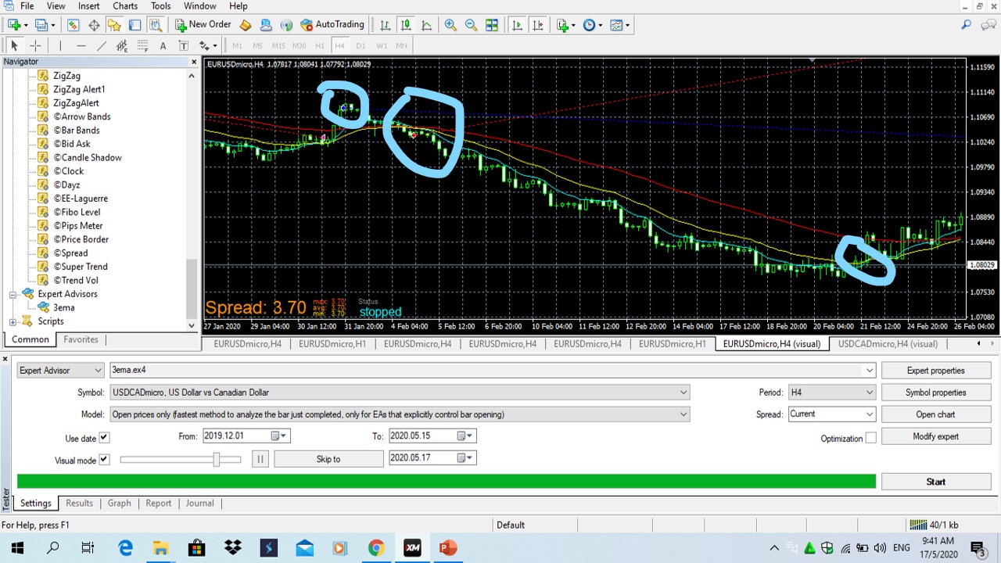Open the search magnifier in top-right
Image resolution: width=1001 pixels, height=563 pixels.
(x=967, y=25)
